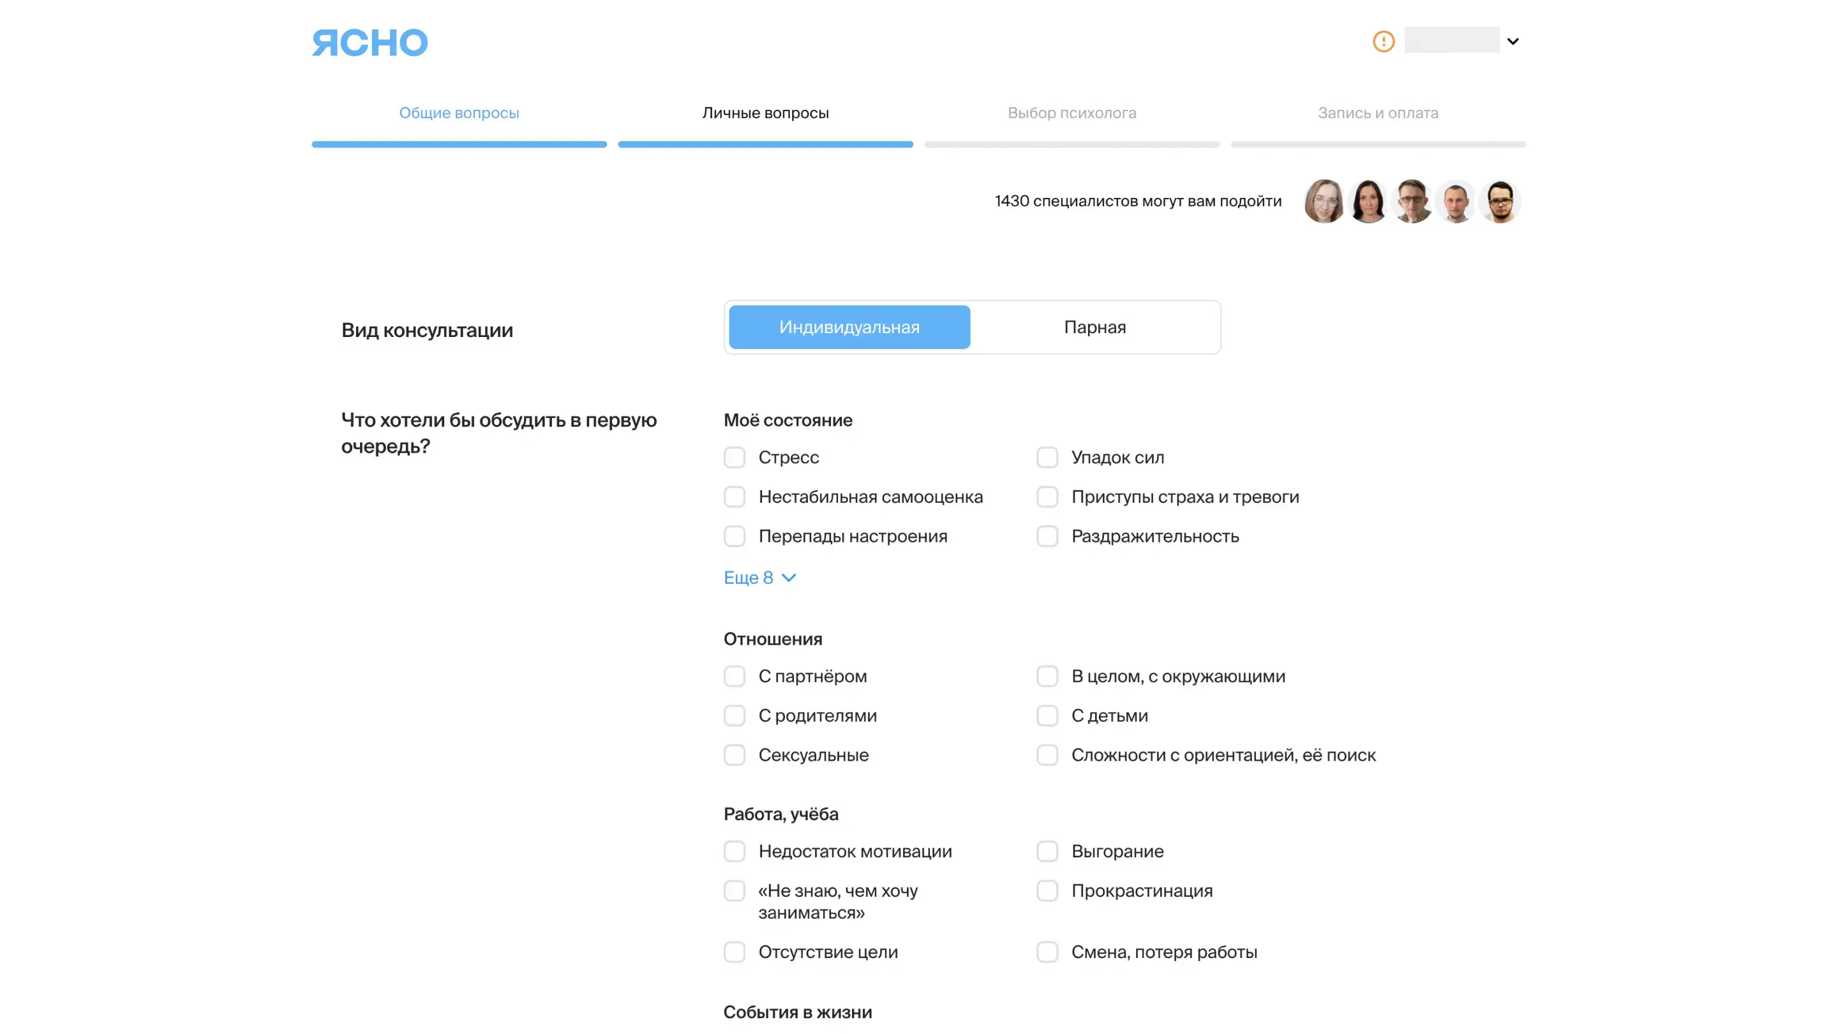Click the orange warning alert icon

tap(1383, 41)
